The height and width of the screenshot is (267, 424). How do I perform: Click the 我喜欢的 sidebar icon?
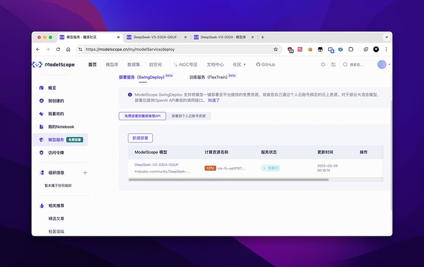tap(41, 114)
